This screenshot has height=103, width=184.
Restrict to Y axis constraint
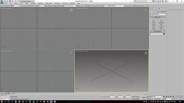coord(141,6)
